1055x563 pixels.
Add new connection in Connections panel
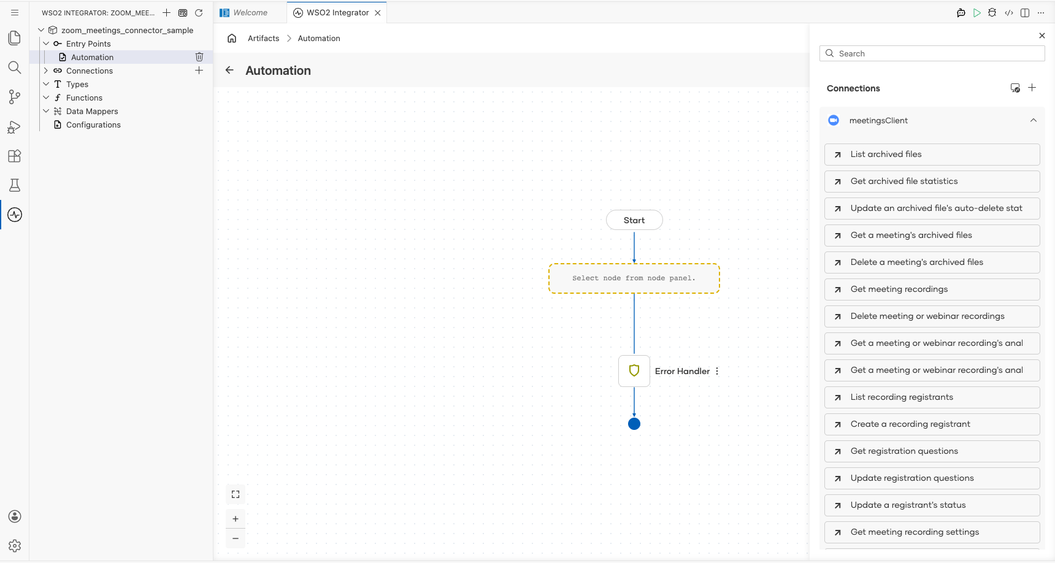pyautogui.click(x=1032, y=88)
